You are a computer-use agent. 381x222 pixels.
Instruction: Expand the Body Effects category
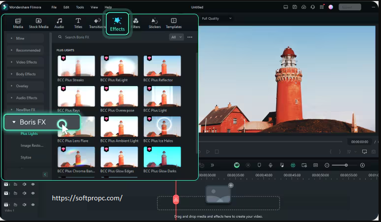25,74
